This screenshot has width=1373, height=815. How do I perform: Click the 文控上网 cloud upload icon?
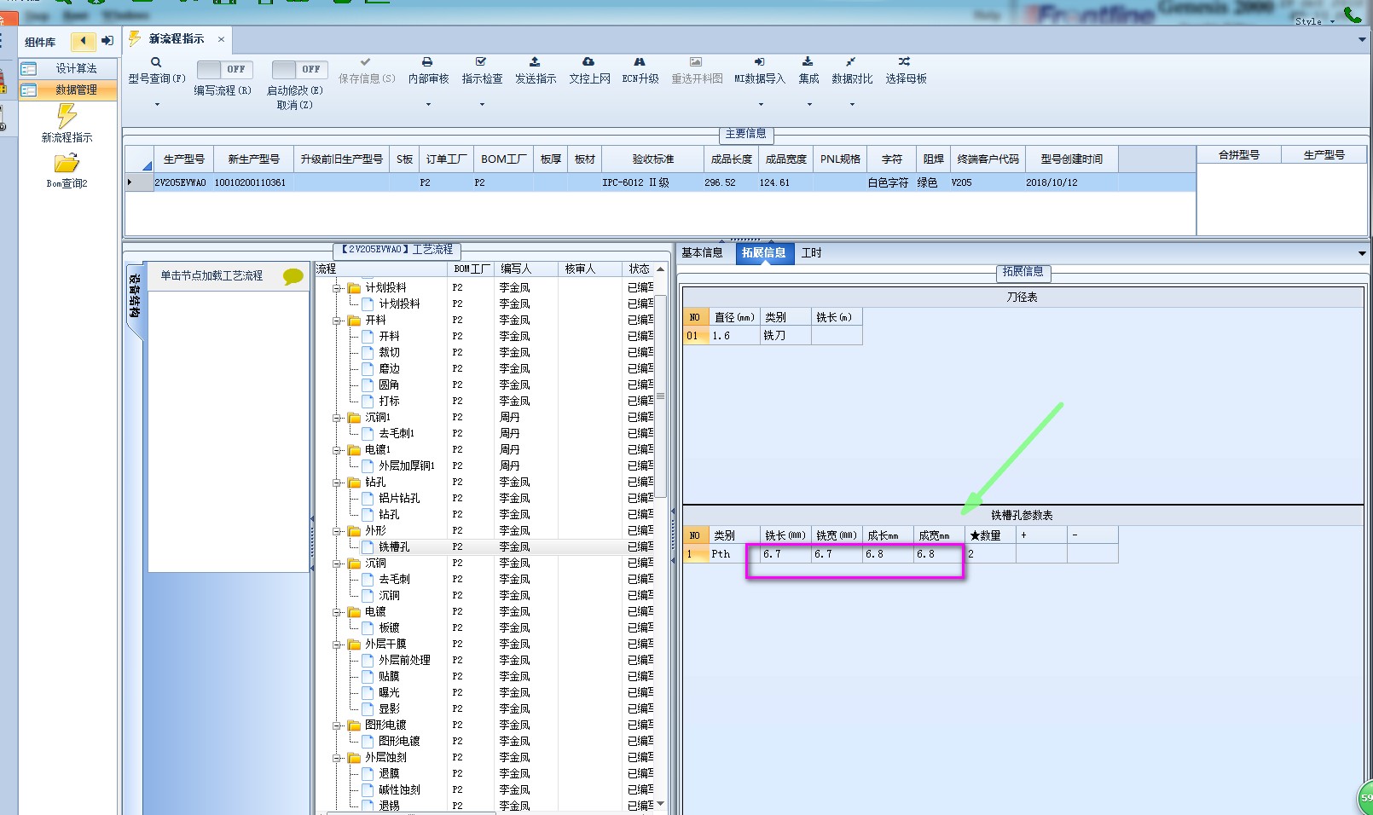pyautogui.click(x=588, y=62)
